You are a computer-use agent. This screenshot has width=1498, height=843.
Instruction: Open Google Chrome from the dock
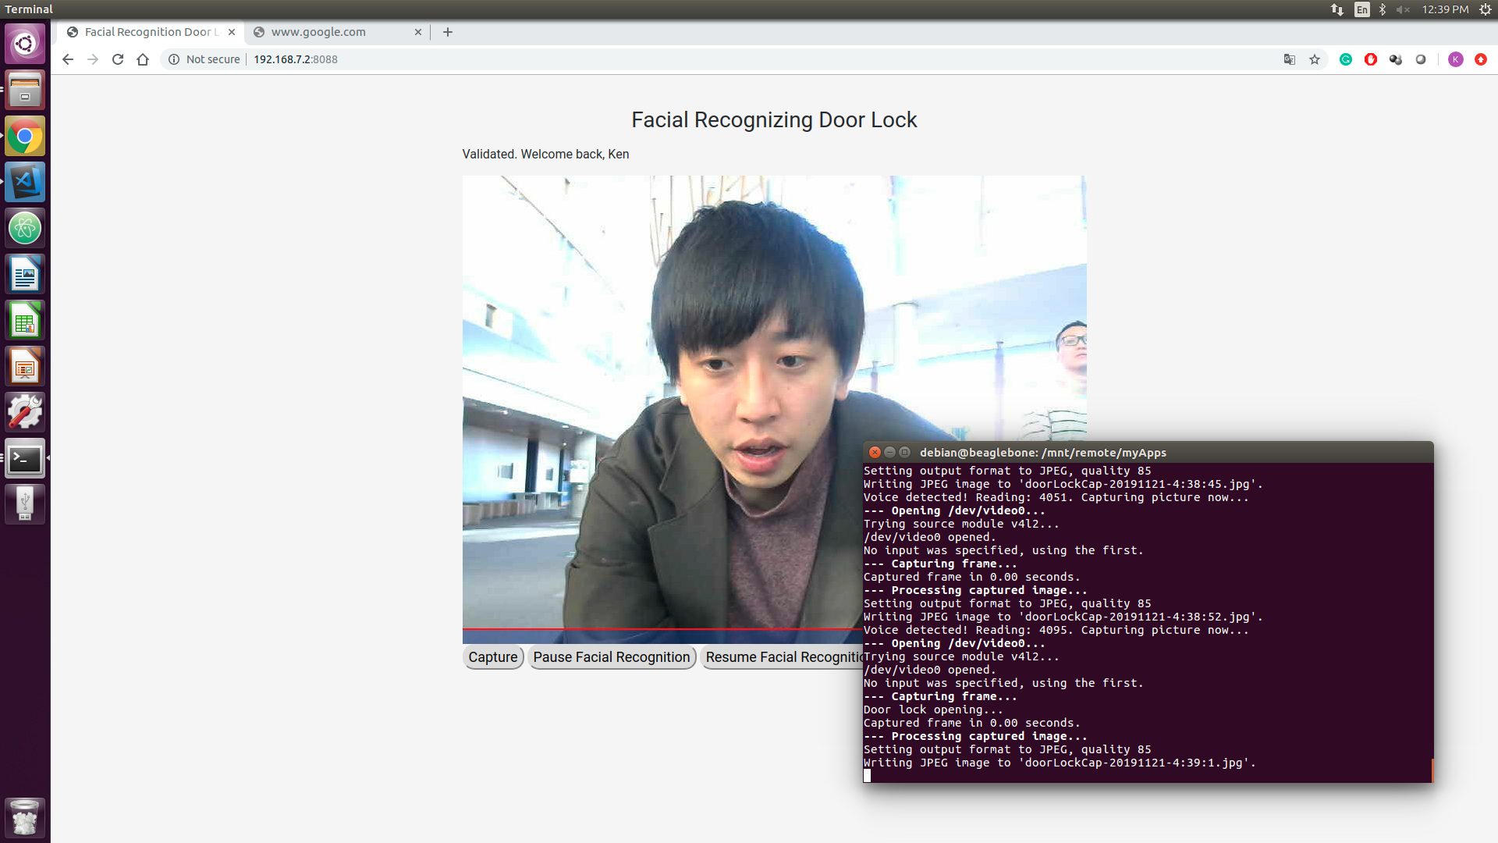pos(25,136)
